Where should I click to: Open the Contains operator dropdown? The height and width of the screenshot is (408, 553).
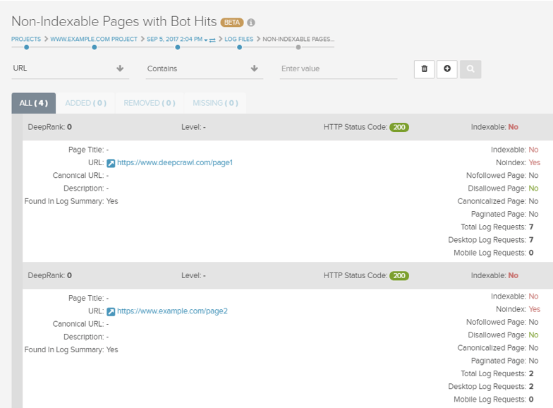click(205, 68)
